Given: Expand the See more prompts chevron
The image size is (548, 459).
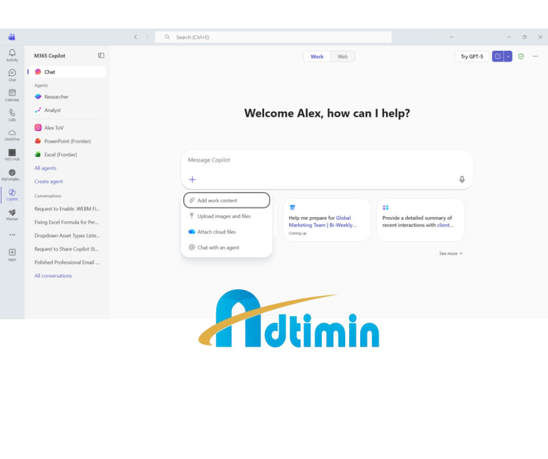Looking at the screenshot, I should (x=451, y=254).
